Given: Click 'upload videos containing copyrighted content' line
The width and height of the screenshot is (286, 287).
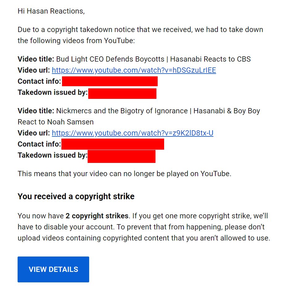Looking at the screenshot, I should tap(144, 238).
